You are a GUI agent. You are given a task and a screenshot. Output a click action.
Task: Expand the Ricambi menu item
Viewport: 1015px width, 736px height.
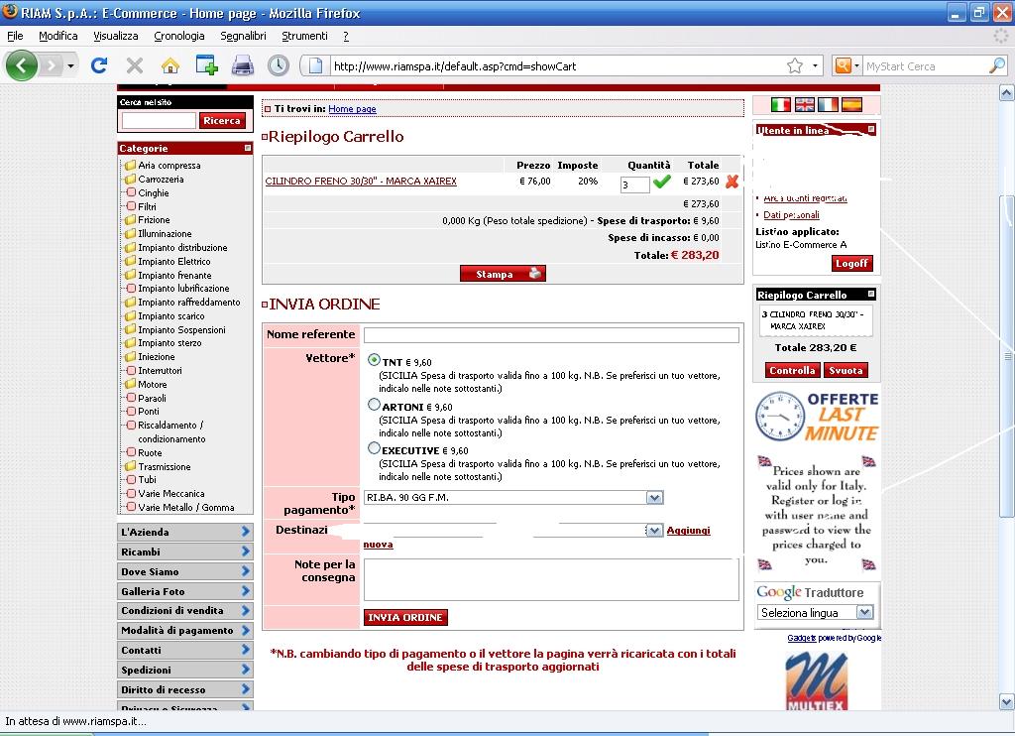(184, 552)
